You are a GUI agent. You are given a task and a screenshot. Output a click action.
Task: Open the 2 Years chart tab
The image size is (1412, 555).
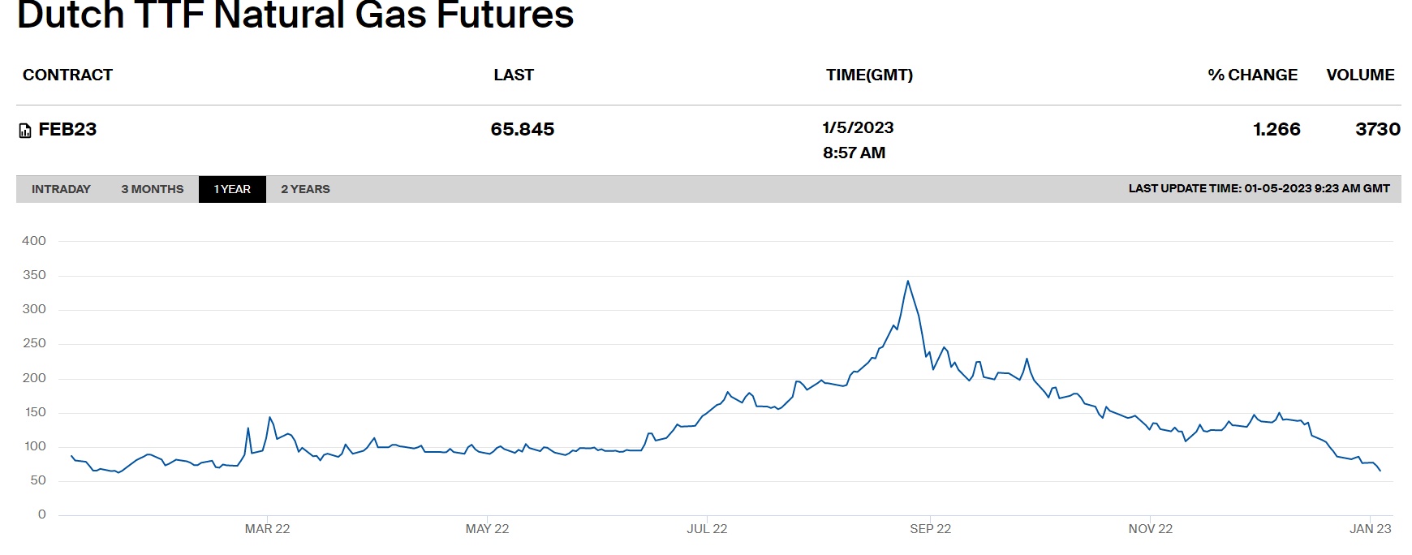[x=305, y=189]
